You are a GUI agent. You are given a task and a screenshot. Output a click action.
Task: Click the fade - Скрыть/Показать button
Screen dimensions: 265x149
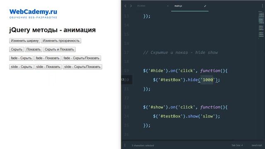(82, 58)
